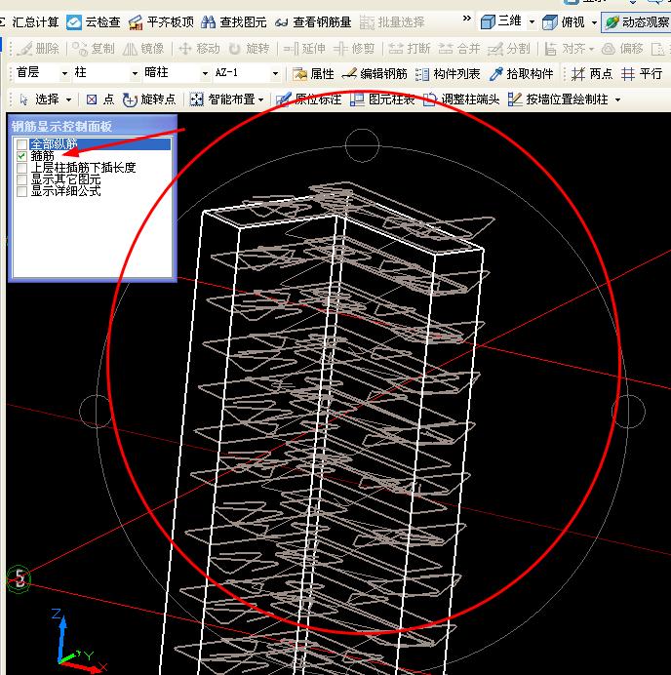The image size is (671, 675).
Task: Click 按墙位置绘制柱 tool
Action: (558, 99)
